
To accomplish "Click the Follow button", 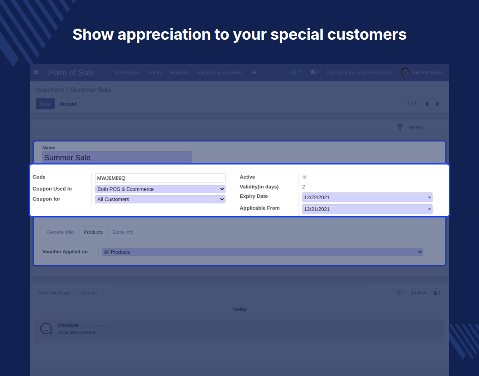I will pos(419,293).
